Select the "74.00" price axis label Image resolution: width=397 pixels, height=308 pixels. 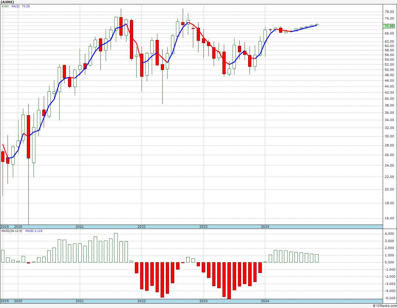point(389,18)
